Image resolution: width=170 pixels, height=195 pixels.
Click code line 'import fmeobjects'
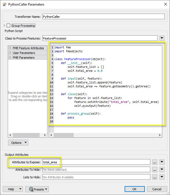(68, 51)
